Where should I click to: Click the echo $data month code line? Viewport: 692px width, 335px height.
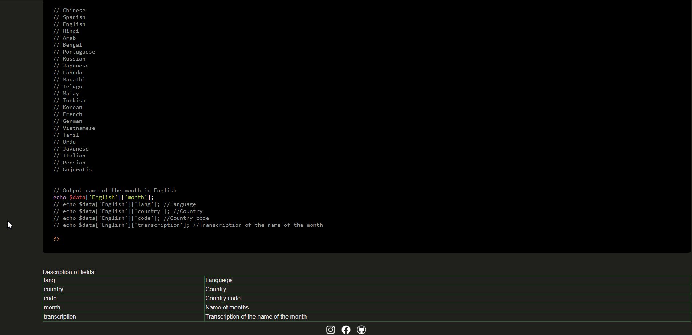[x=103, y=197]
